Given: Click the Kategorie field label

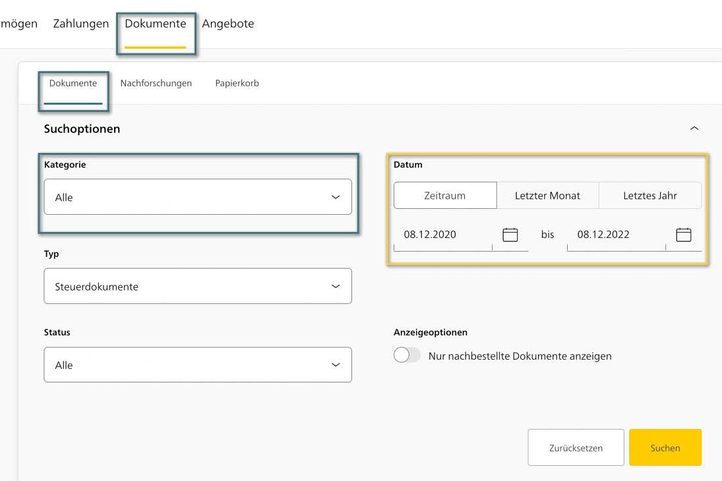Looking at the screenshot, I should click(65, 165).
